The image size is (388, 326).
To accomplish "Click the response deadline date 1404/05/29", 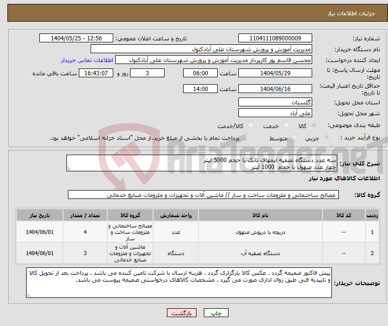I will (275, 73).
